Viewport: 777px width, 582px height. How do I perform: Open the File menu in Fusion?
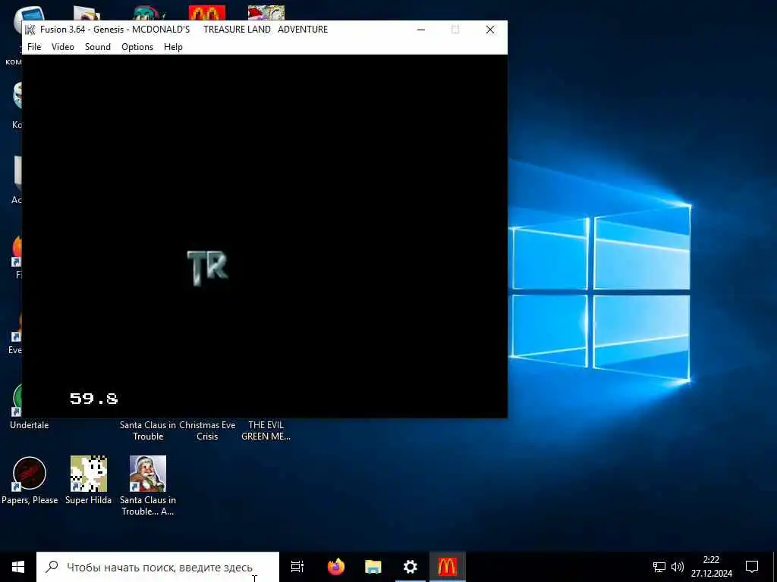pos(34,47)
